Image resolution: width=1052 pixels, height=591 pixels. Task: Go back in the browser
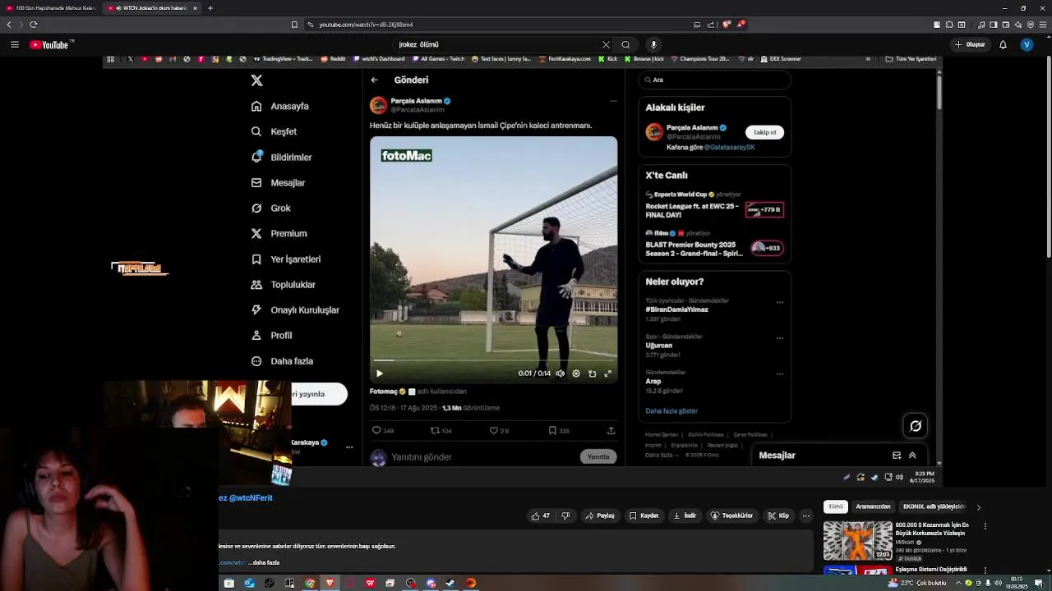tap(9, 25)
